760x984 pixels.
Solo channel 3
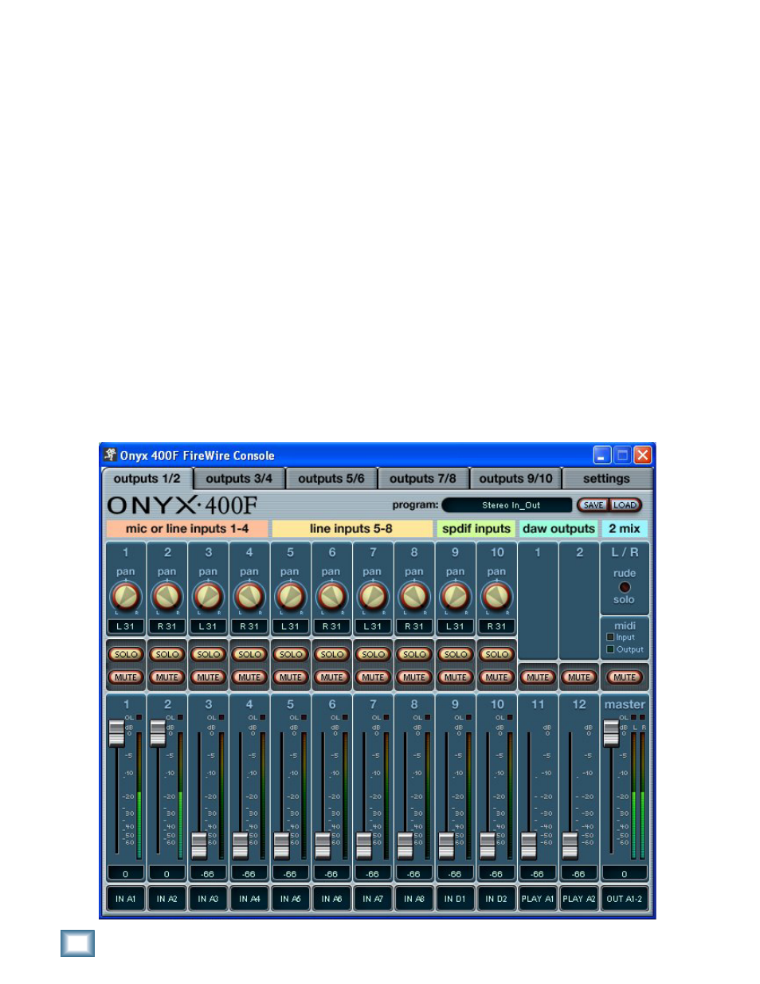[209, 654]
